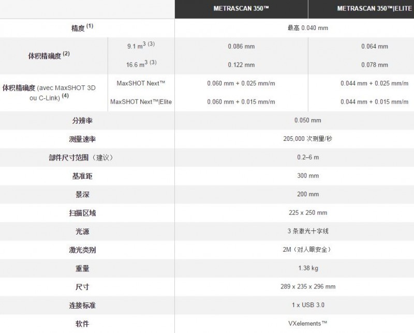Click the 分辨率 row label
The height and width of the screenshot is (333, 414).
click(x=82, y=121)
